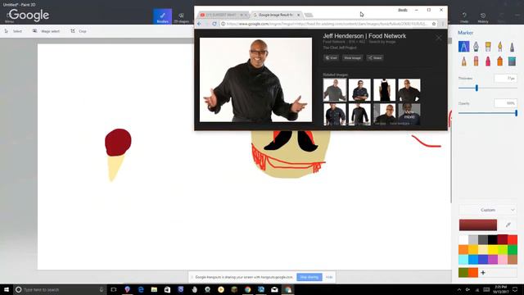
Task: Select the Calligraphy pen brush
Action: click(x=476, y=47)
